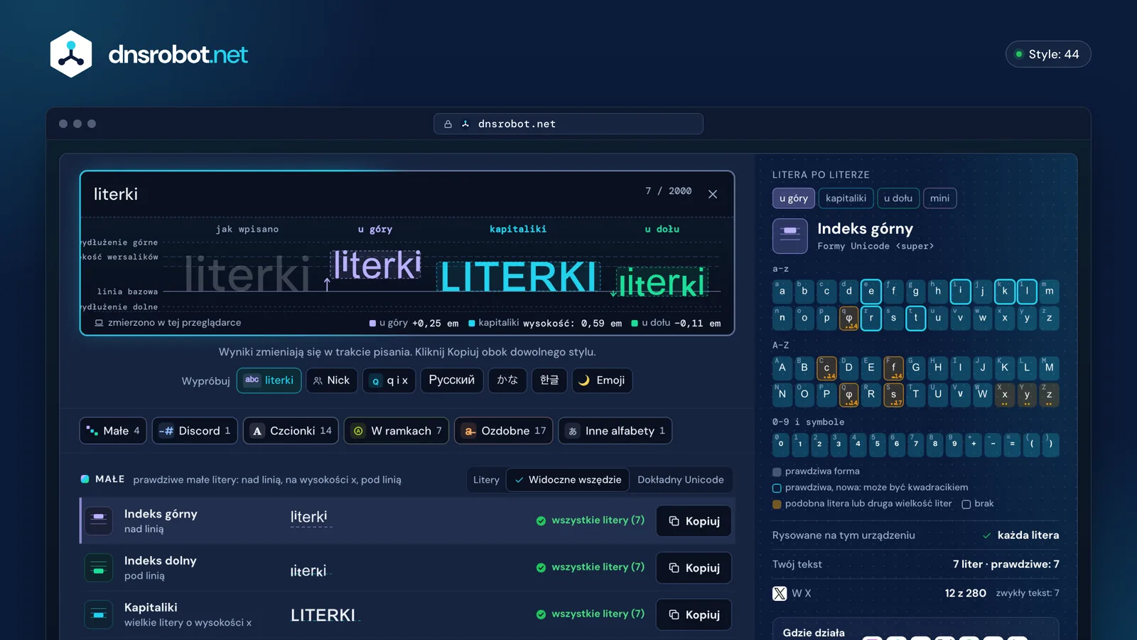Select the 'Widoczne wszędzie' filter option
The image size is (1137, 640).
pos(568,480)
